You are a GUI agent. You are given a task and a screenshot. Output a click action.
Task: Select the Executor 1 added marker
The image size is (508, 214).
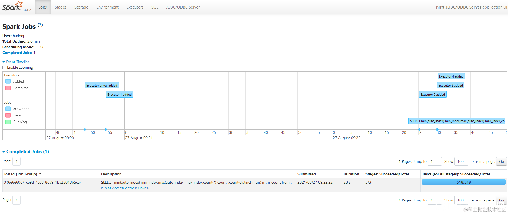click(119, 95)
